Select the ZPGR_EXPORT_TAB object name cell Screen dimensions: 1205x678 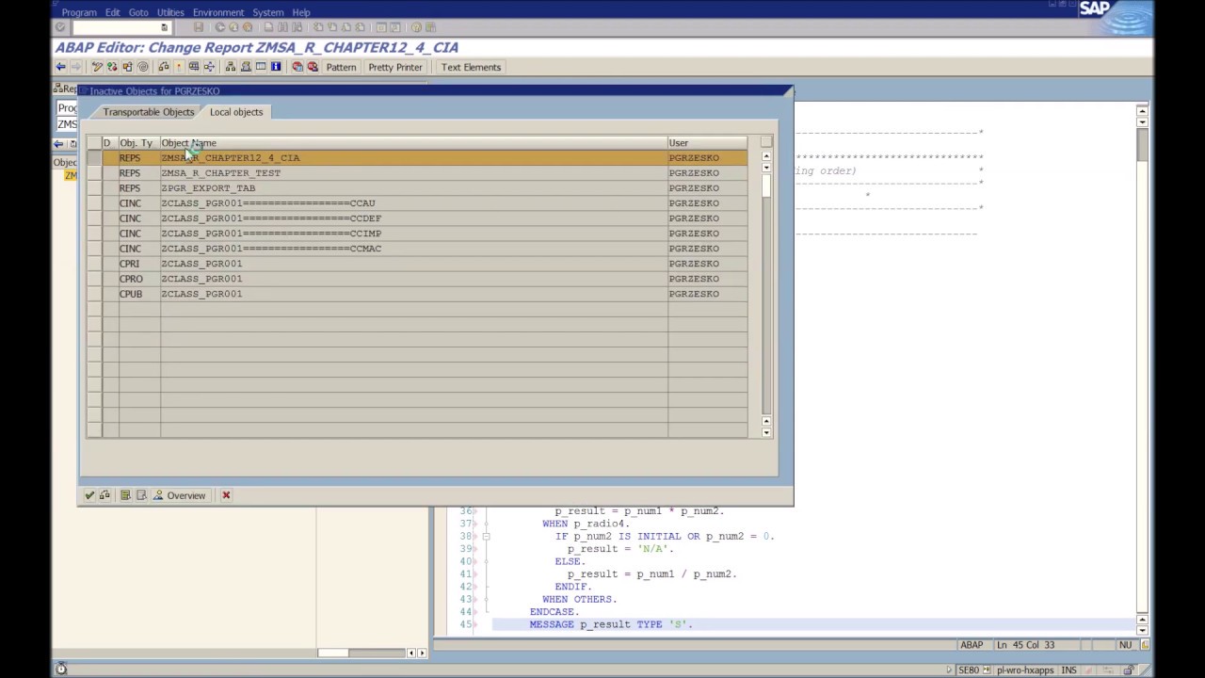pyautogui.click(x=413, y=188)
